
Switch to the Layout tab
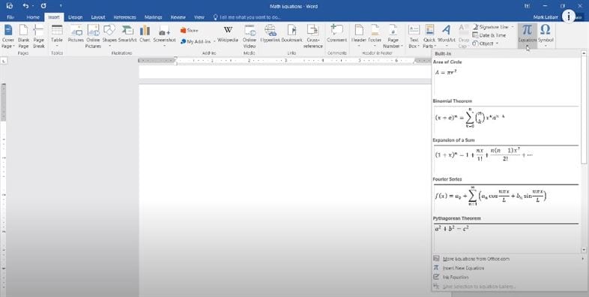98,17
